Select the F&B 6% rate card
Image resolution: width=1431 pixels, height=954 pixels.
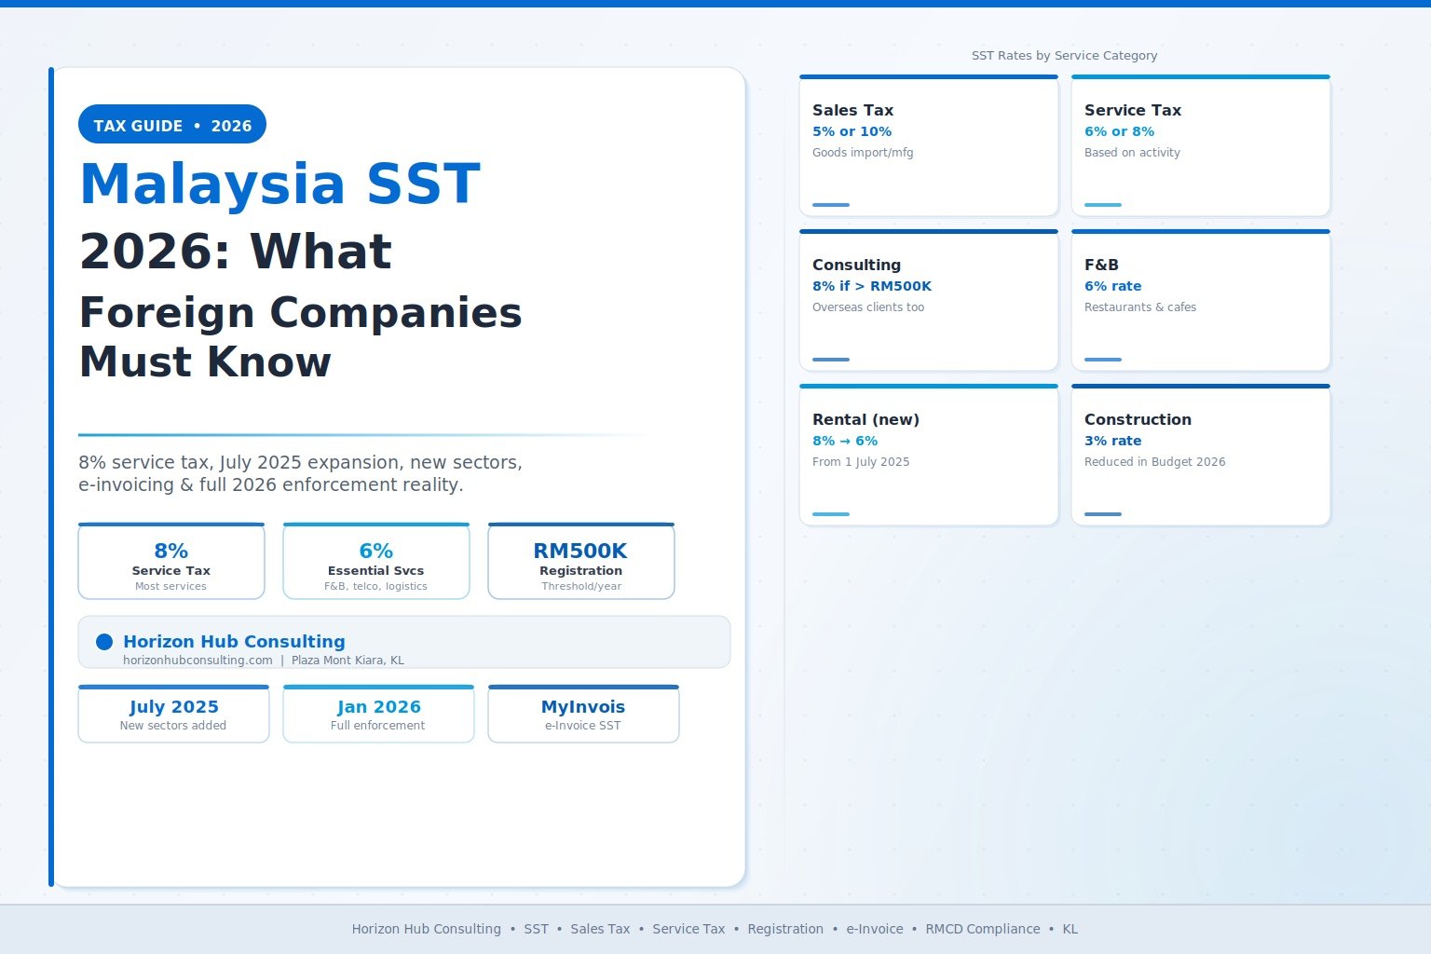coord(1200,300)
